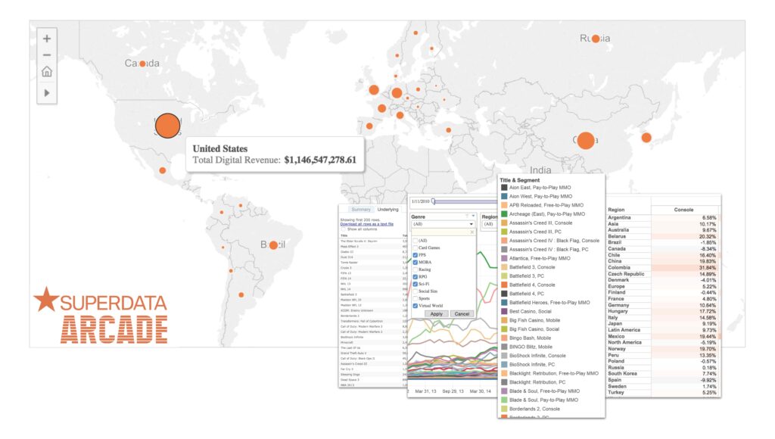The height and width of the screenshot is (439, 775).
Task: Open the Genre (All) dropdown
Action: [443, 224]
